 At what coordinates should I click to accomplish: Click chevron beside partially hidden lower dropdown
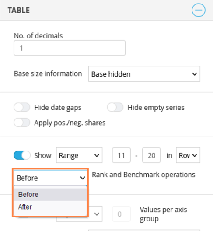click(x=97, y=214)
